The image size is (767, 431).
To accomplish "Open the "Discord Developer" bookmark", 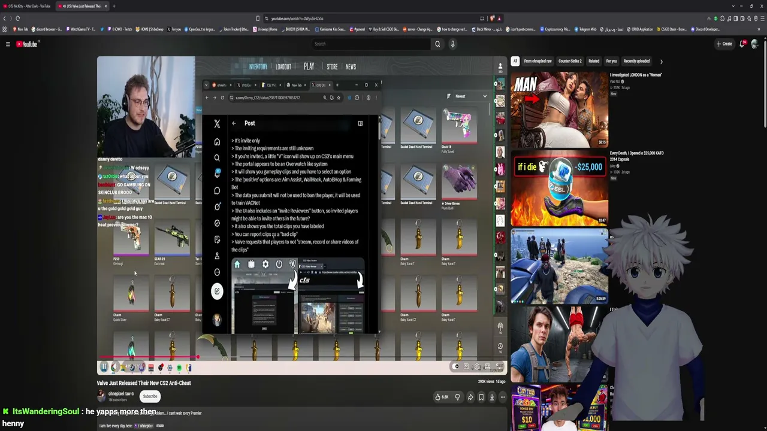I will 705,29.
